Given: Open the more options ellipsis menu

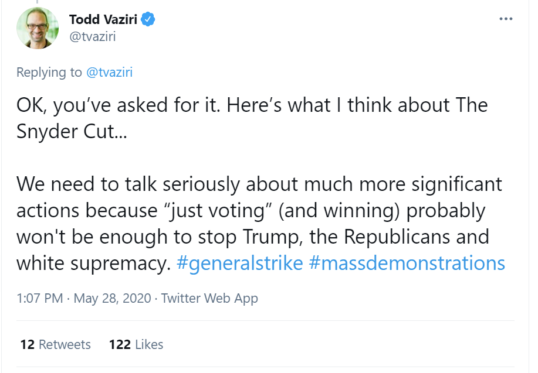Looking at the screenshot, I should pos(506,19).
